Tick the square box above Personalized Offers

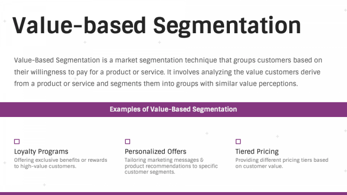tap(127, 142)
